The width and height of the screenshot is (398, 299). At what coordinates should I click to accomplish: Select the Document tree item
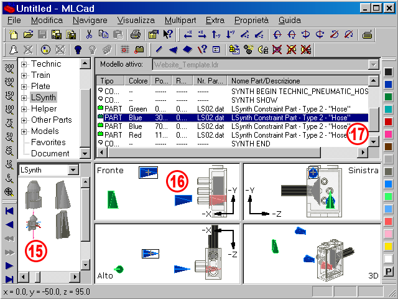point(50,154)
